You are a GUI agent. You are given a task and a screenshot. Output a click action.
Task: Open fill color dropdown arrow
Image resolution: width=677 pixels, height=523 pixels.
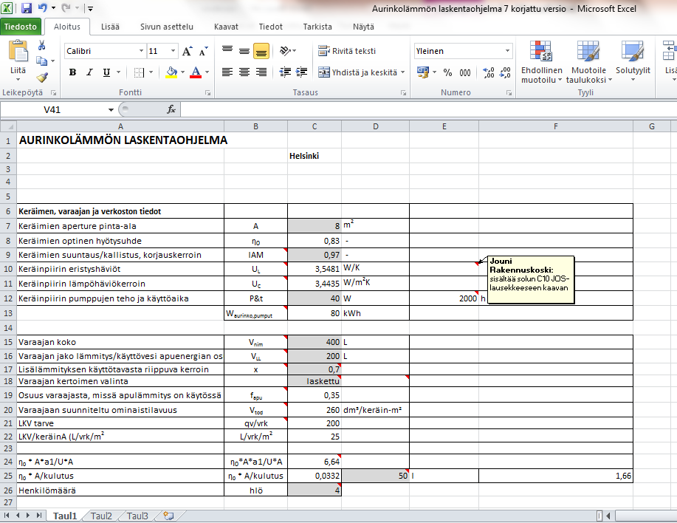[x=182, y=72]
